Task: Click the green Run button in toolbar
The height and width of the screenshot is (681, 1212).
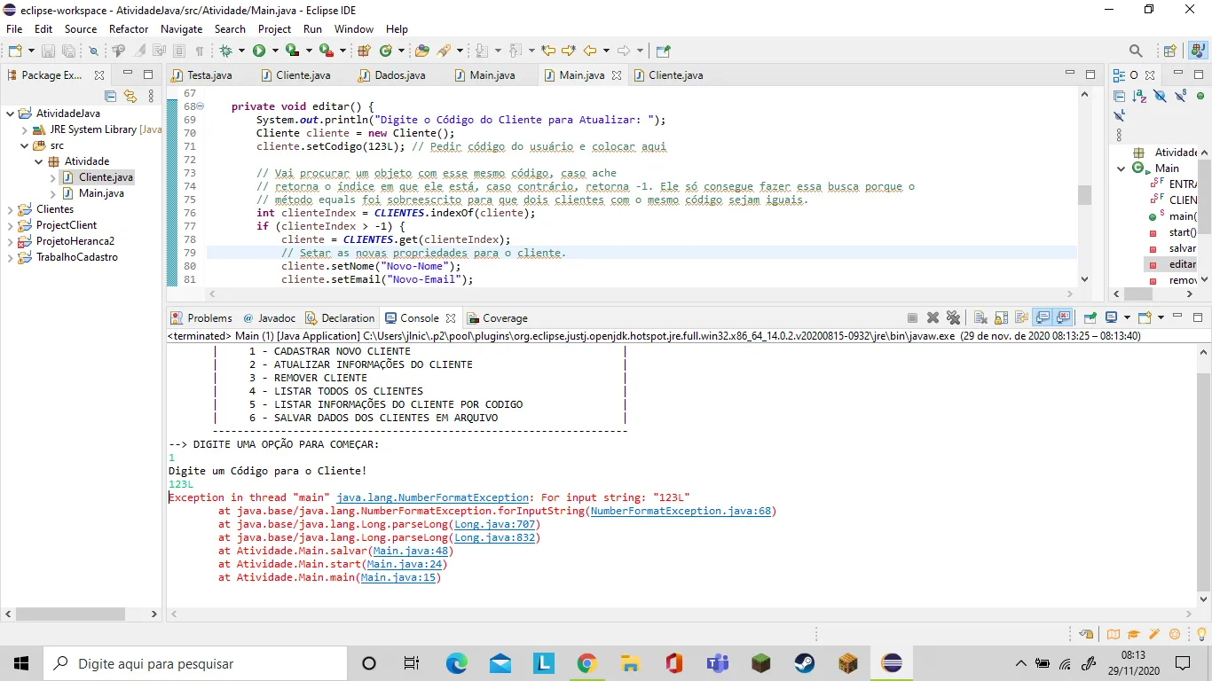Action: coord(259,51)
